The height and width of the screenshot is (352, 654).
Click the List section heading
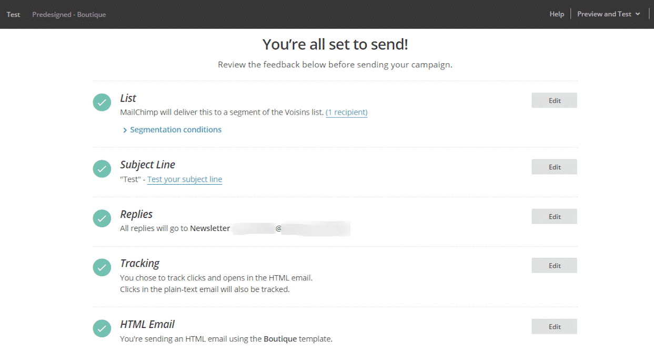(x=128, y=98)
